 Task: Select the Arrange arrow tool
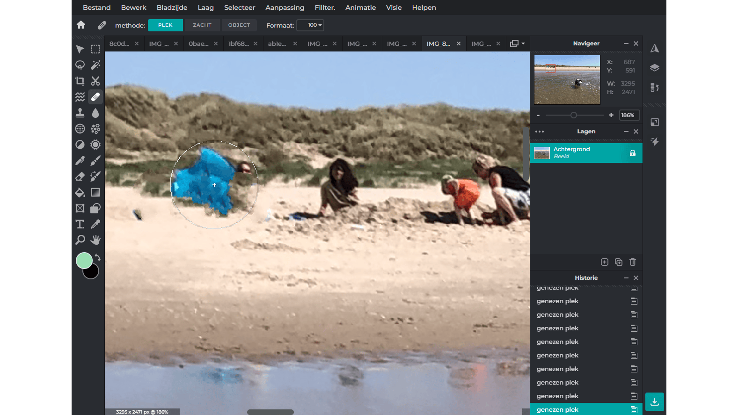pos(80,49)
